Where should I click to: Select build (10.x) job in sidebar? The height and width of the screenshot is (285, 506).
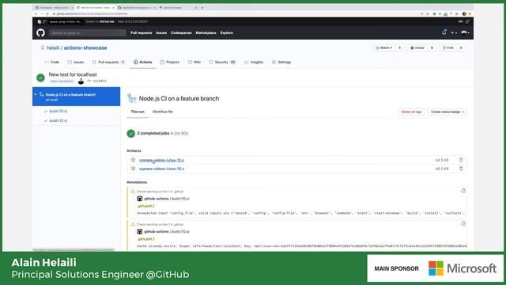pos(58,111)
